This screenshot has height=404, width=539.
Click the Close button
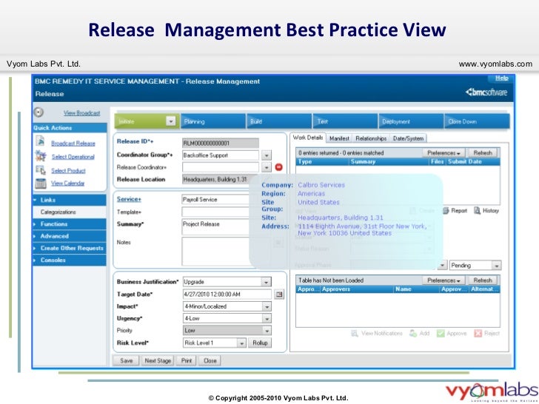(x=210, y=361)
